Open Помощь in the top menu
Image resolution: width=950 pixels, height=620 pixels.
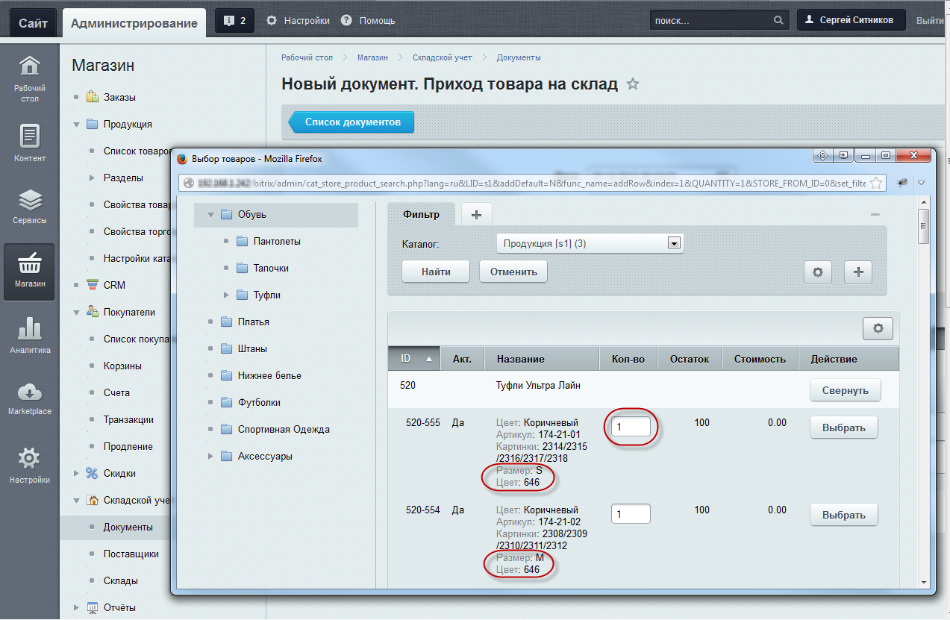tap(377, 21)
